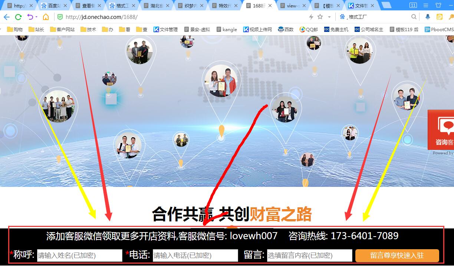Click the magnifier search icon
The width and height of the screenshot is (454, 267).
point(414,17)
